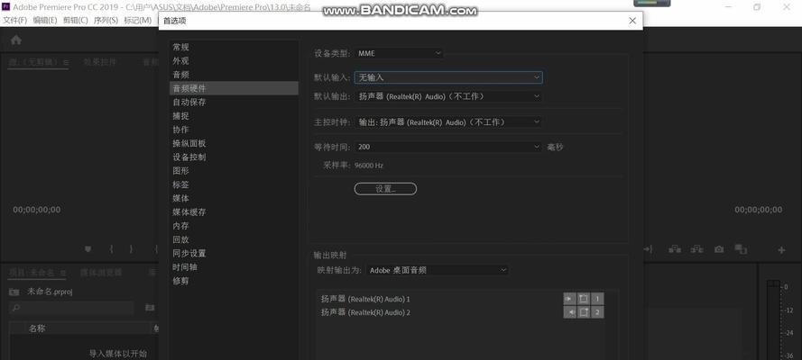
Task: Open the 剪辑(C) menu
Action: click(75, 21)
